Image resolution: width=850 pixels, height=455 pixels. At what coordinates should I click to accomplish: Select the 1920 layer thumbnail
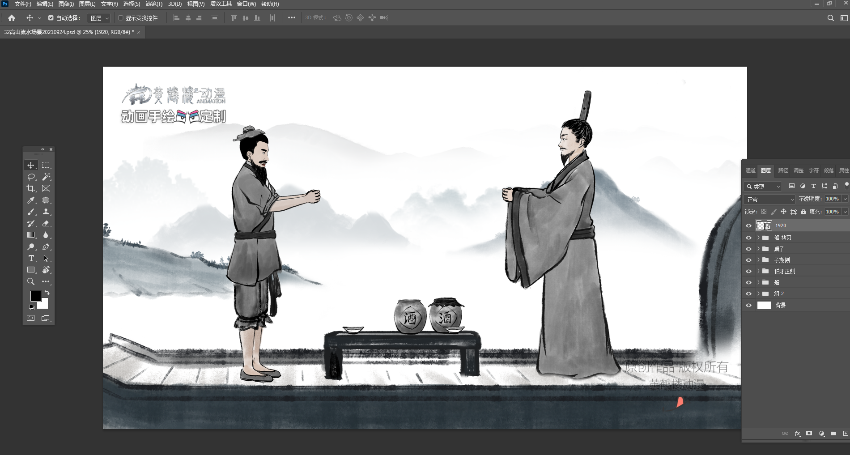764,225
